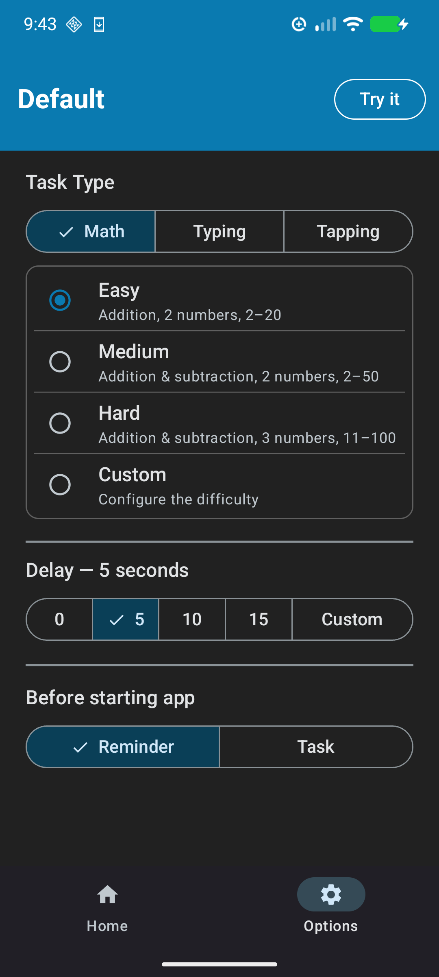Set delay to 15 seconds
This screenshot has width=439, height=977.
[259, 619]
